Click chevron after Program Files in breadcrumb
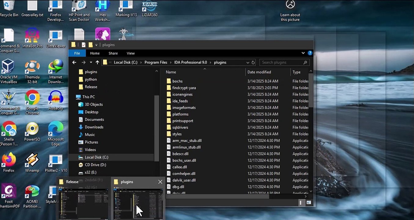This screenshot has height=220, width=414. [x=171, y=62]
